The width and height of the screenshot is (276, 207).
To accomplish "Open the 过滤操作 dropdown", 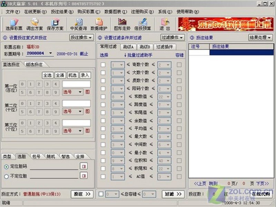I will click(172, 38).
